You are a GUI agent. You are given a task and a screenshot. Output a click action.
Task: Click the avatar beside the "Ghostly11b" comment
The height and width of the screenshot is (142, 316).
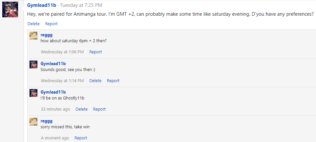tap(33, 93)
